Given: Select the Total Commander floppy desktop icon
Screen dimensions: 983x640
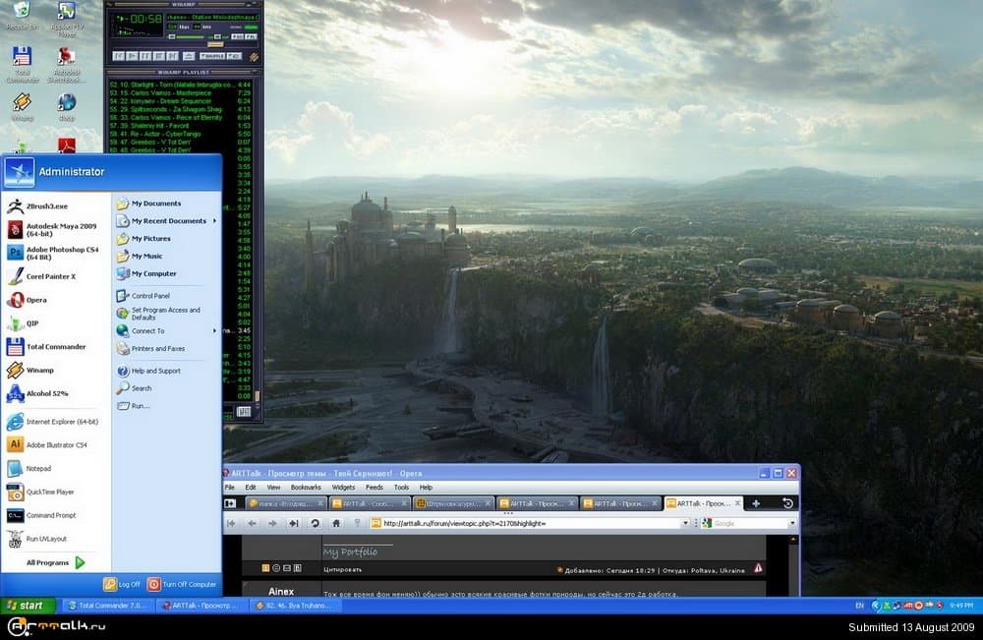Looking at the screenshot, I should point(22,64).
